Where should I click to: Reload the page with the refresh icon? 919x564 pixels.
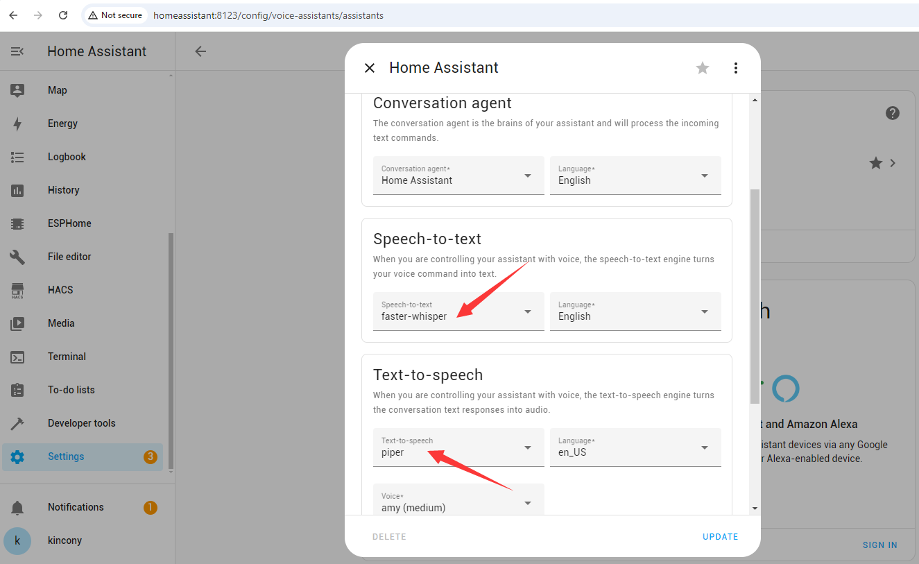click(x=63, y=15)
